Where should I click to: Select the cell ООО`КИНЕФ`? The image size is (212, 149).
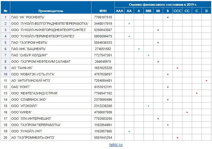point(51,112)
